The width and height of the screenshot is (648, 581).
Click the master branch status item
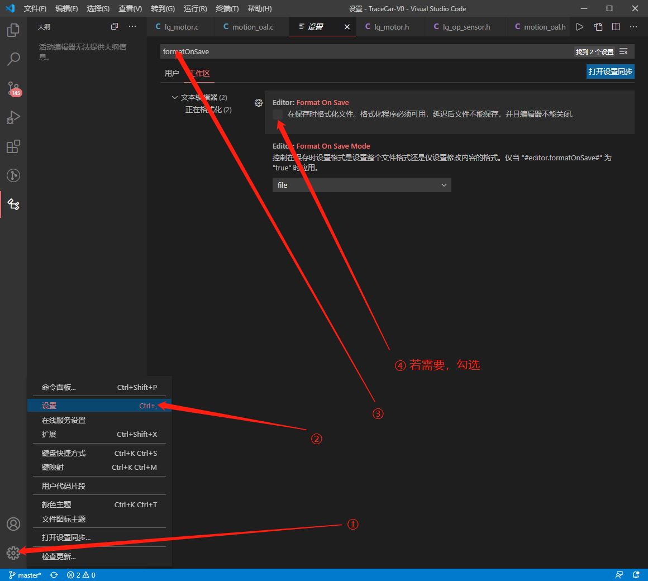(x=25, y=575)
